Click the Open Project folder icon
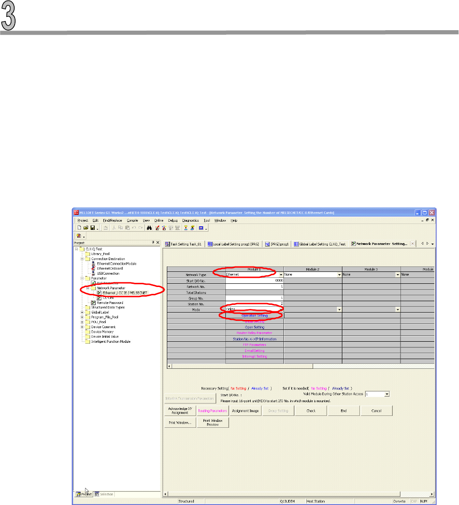459x505 pixels. [x=86, y=228]
